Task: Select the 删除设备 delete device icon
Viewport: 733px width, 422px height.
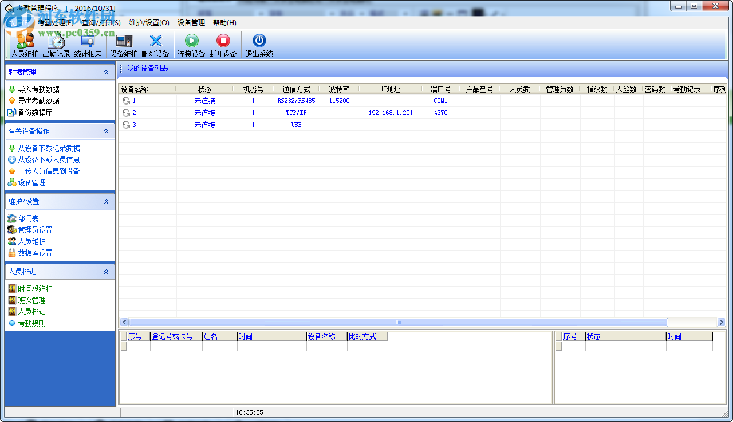Action: (156, 45)
